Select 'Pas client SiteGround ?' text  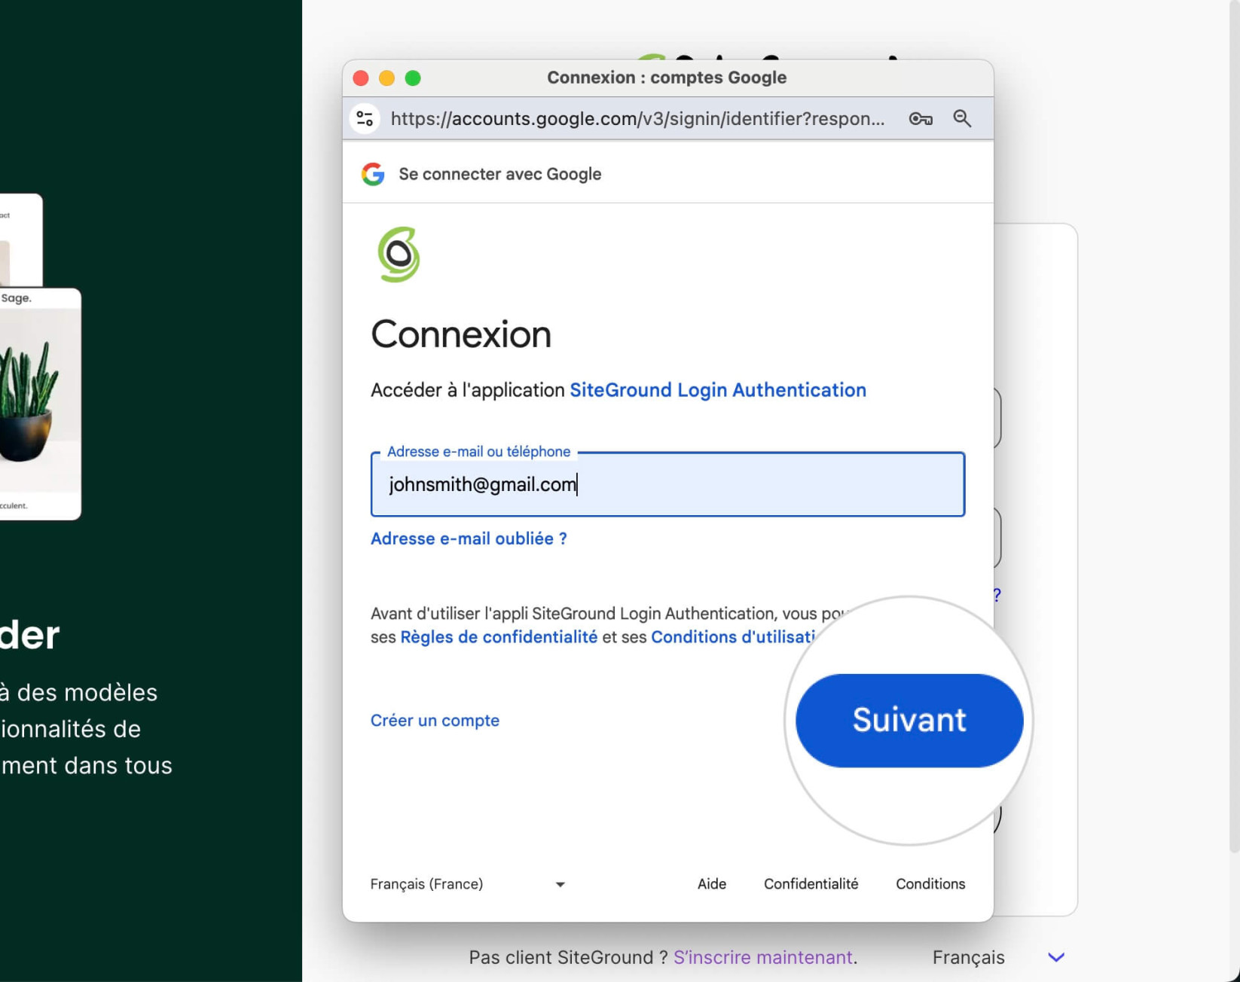click(x=568, y=957)
